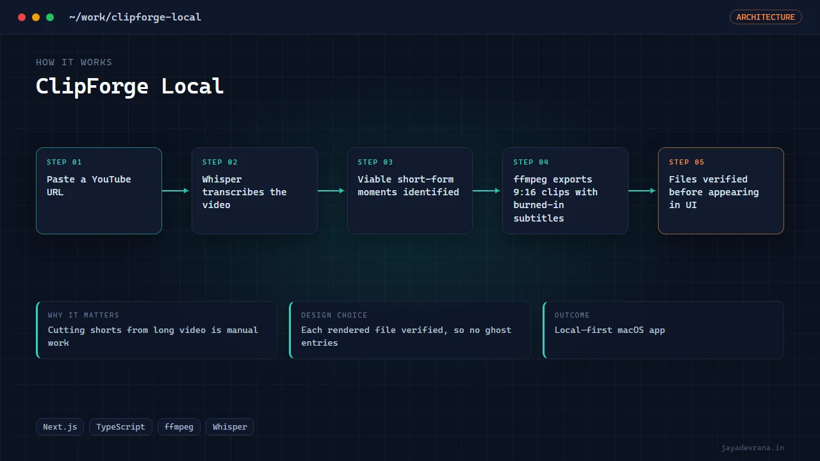Click the red window dot
Screen dimensions: 820x461
(x=22, y=17)
